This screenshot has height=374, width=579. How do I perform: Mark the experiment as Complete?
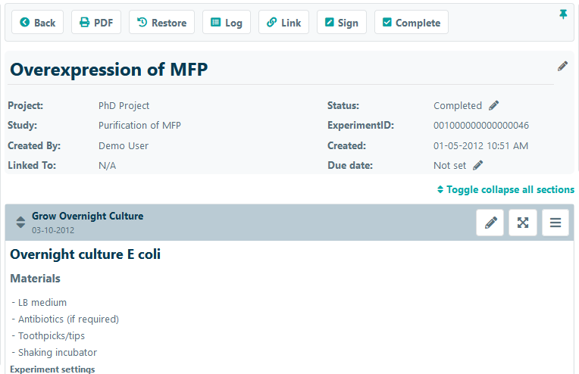pos(411,23)
